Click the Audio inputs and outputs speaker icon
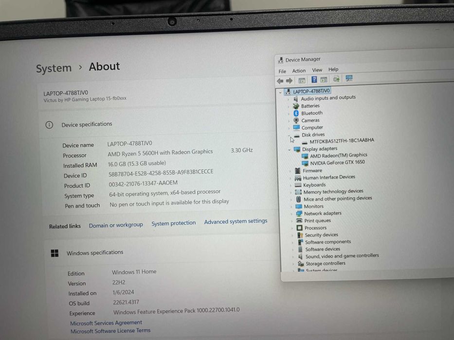Screen dimensions: 454x340 click(296, 99)
